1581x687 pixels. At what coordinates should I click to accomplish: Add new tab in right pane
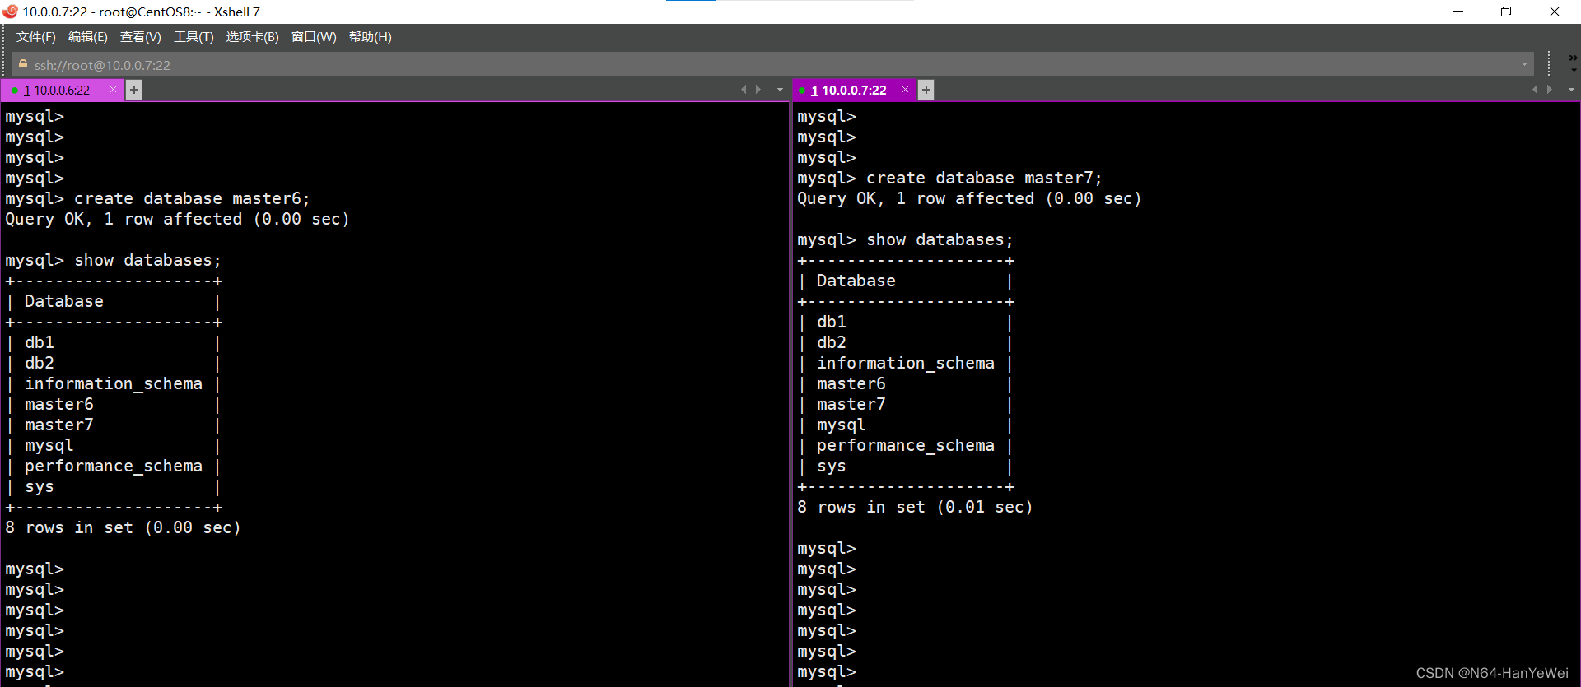[x=926, y=90]
